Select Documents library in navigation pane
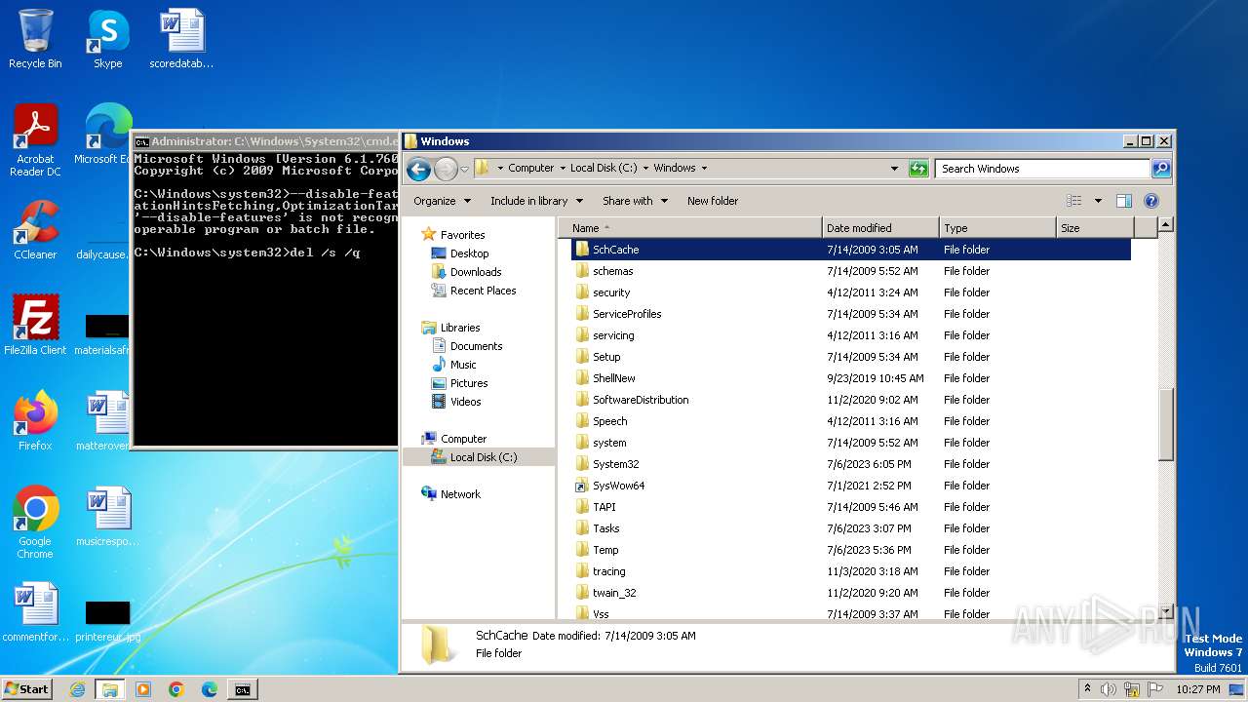 (x=467, y=346)
